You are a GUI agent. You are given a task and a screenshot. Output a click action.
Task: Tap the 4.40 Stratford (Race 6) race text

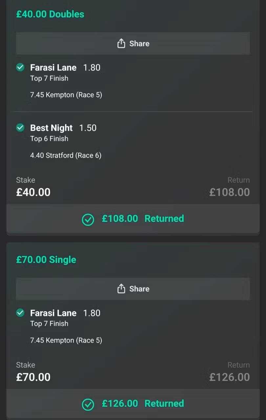(66, 155)
